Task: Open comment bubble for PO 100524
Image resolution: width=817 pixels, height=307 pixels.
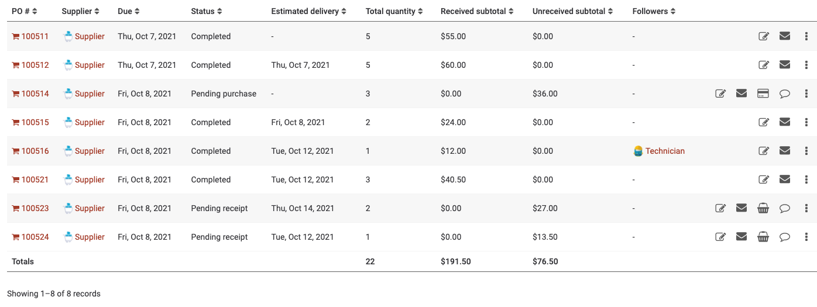Action: (x=785, y=237)
